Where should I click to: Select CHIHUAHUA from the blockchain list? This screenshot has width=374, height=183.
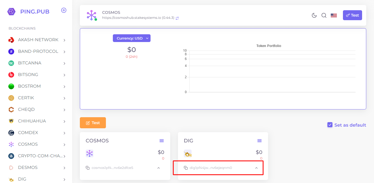click(32, 121)
